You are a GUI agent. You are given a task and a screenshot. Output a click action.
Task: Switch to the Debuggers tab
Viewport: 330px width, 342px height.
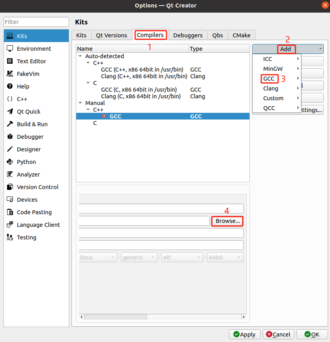pos(188,35)
